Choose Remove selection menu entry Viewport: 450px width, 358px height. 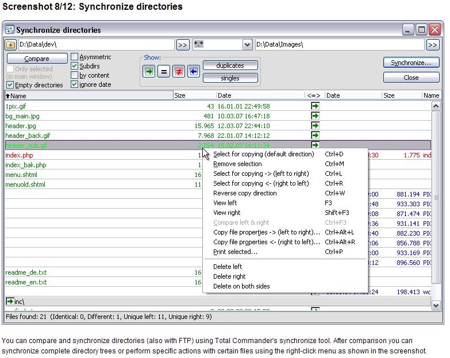pyautogui.click(x=285, y=164)
